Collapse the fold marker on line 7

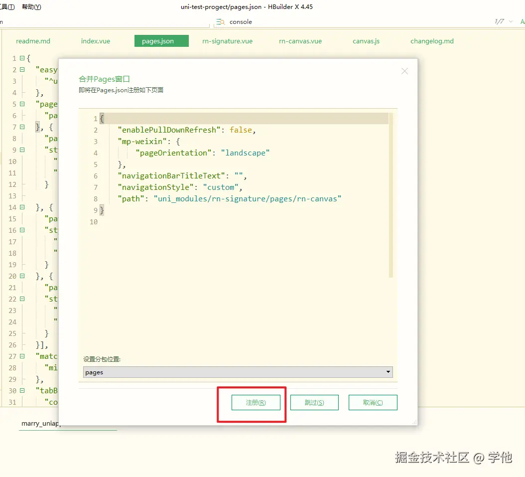pos(22,127)
